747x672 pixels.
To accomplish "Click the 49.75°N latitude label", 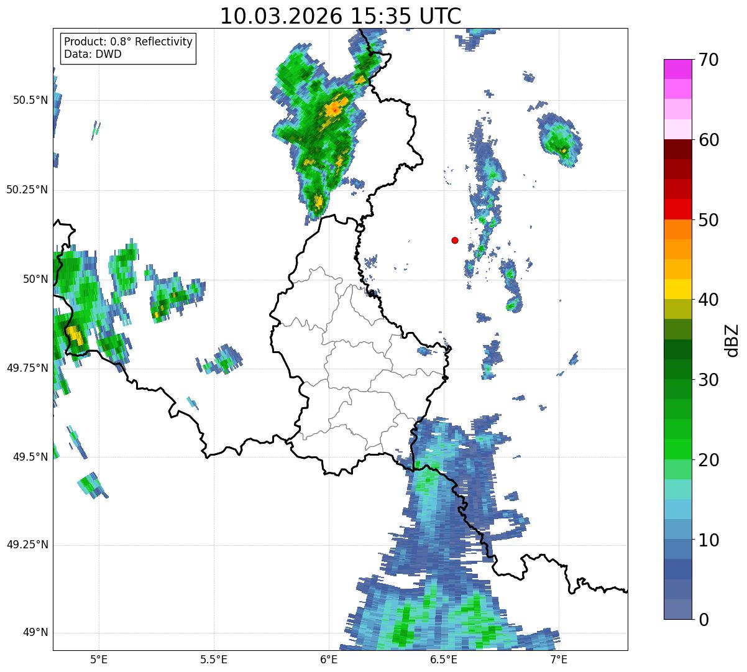I will click(27, 368).
